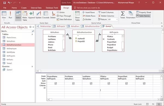Uncheck Show for the FirstName column
The width and height of the screenshot is (164, 106).
coord(73,83)
